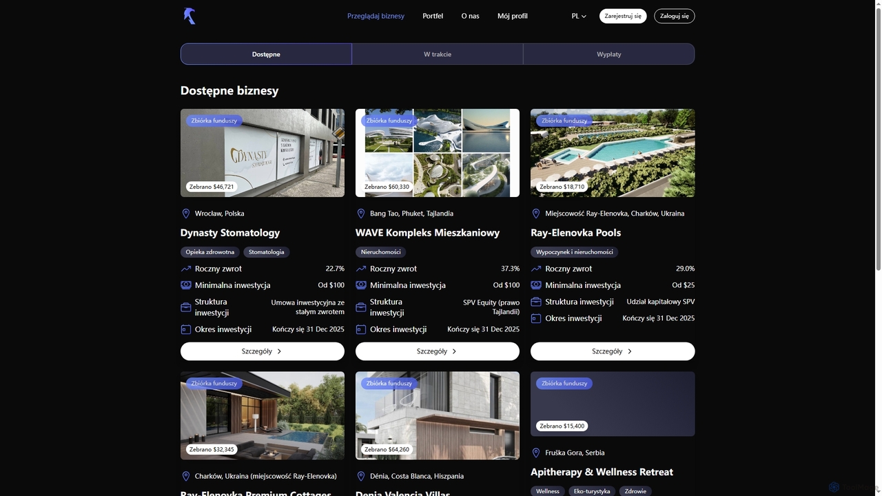Click Okres inwestycji calendar icon in Dynasty Stomatology card

click(185, 329)
